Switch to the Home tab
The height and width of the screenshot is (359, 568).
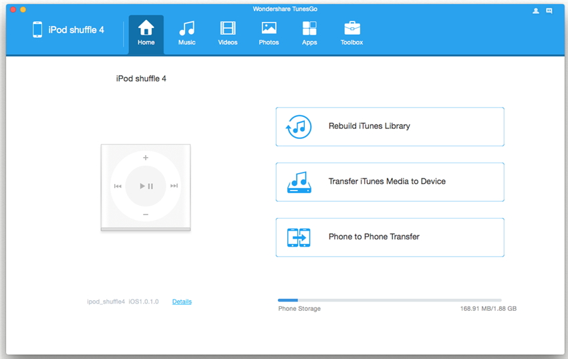click(146, 33)
